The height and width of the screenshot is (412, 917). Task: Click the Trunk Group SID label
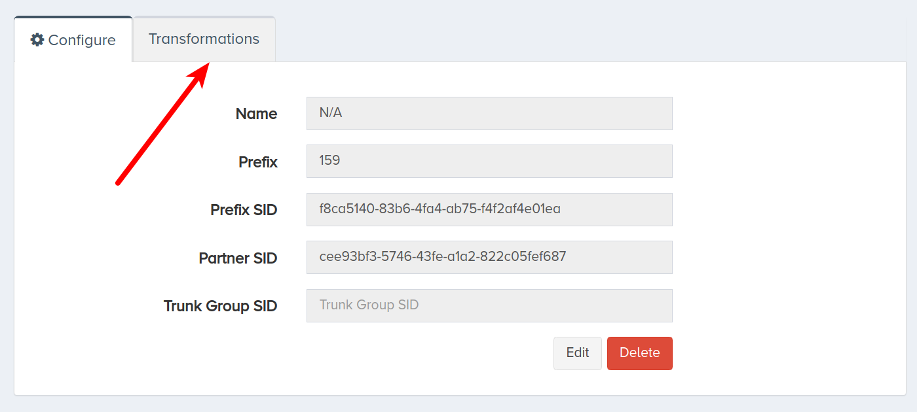point(221,306)
